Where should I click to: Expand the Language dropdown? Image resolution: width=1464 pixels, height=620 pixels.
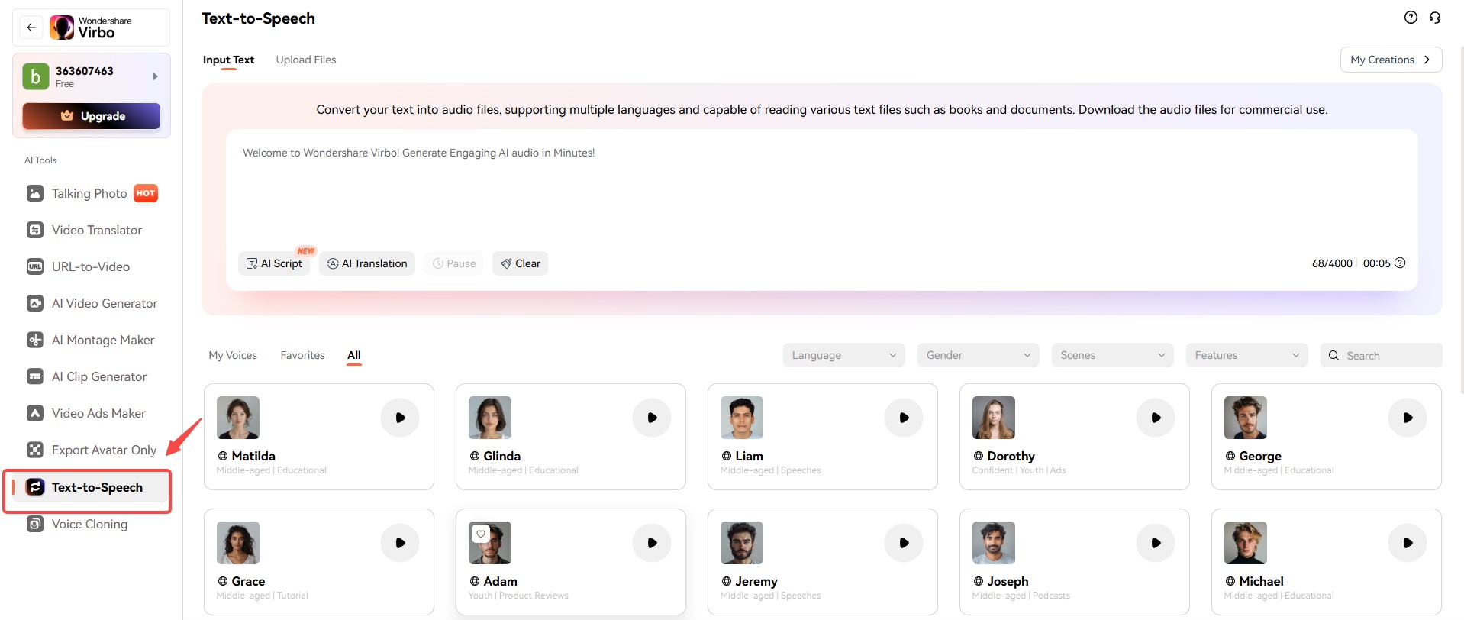(843, 355)
